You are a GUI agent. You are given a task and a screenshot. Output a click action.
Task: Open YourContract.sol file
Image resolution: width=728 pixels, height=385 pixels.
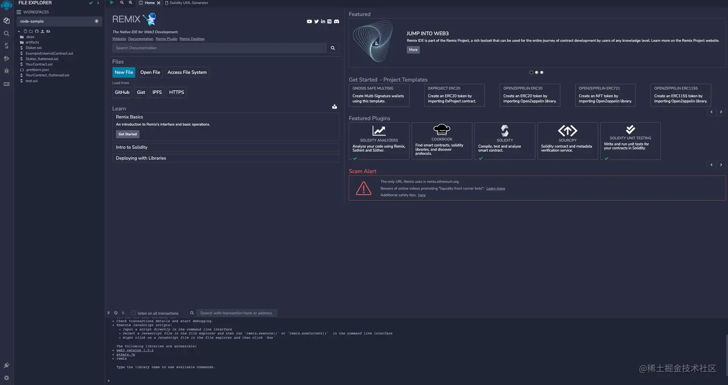tap(39, 64)
